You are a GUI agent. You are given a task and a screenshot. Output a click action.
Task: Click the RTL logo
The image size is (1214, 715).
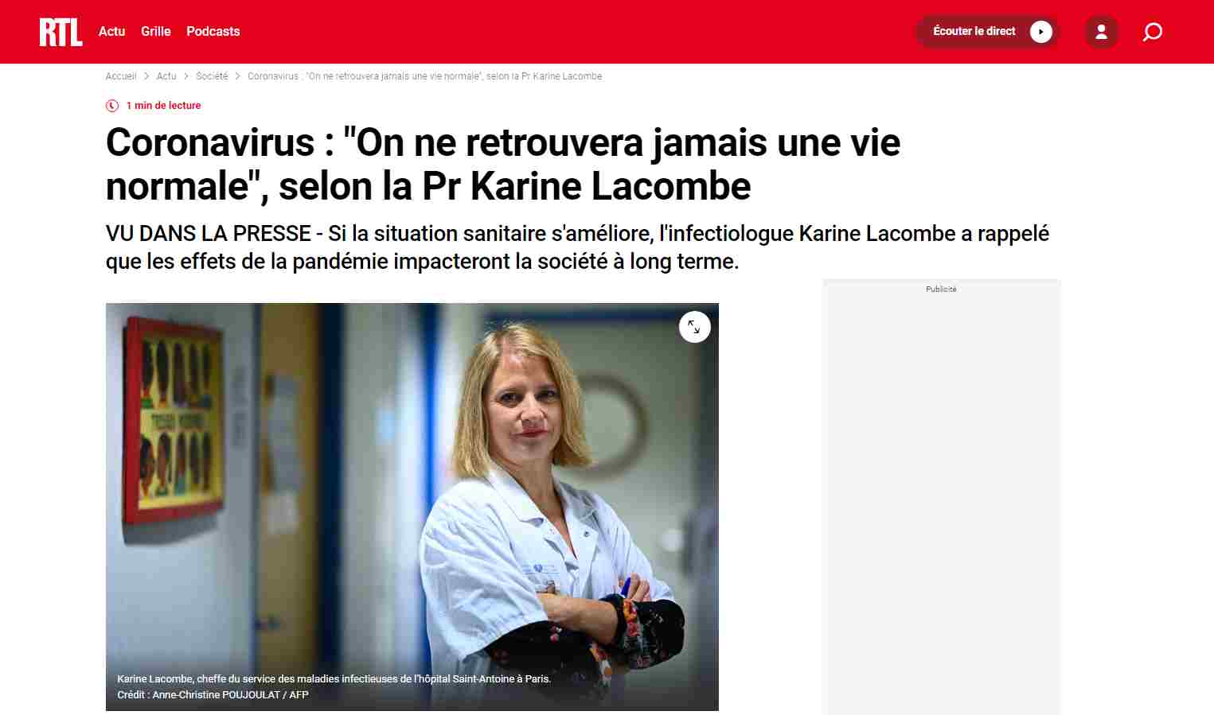point(61,32)
